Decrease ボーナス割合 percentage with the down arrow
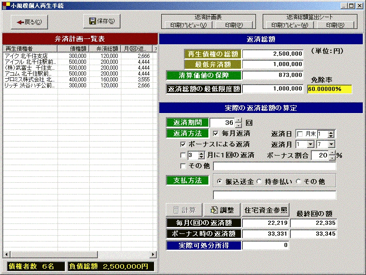 (x=332, y=158)
